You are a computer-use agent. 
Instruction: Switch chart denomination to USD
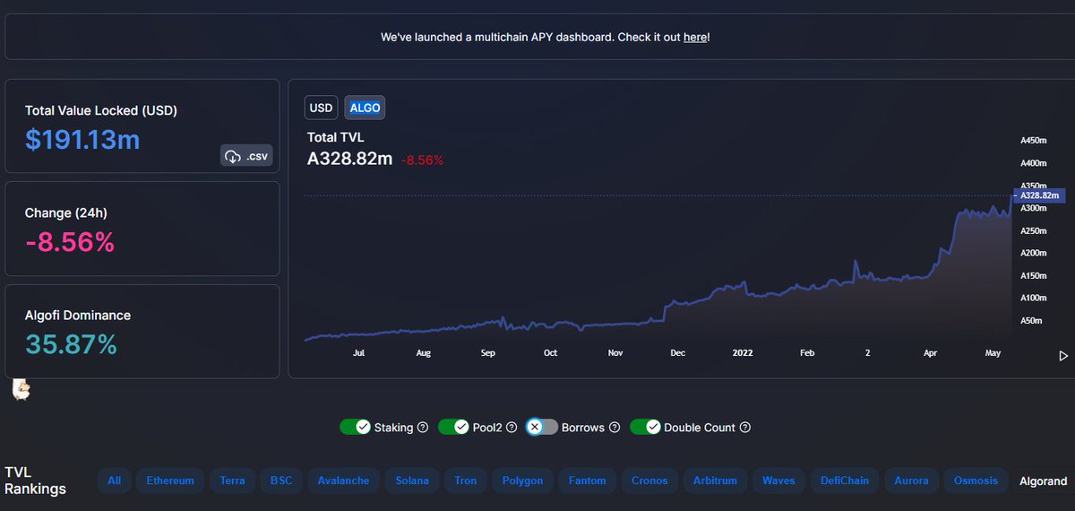point(321,108)
